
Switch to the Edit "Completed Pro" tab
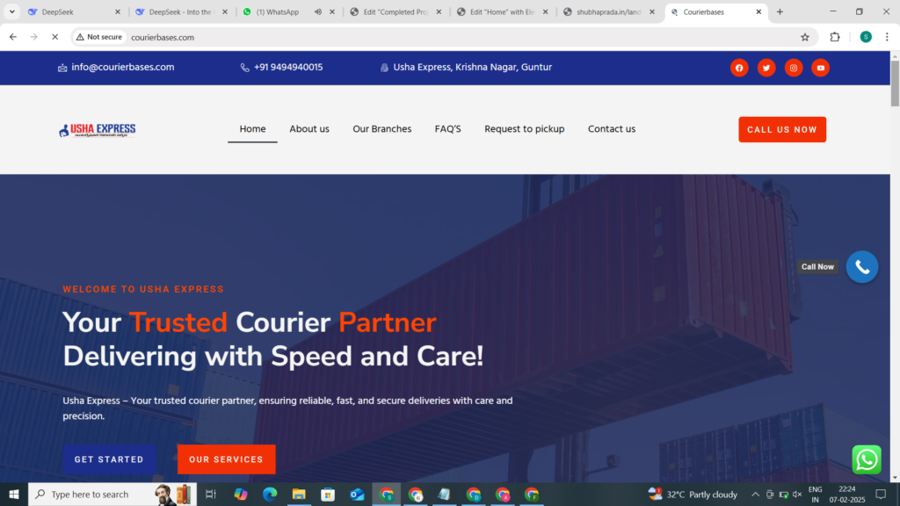[396, 11]
